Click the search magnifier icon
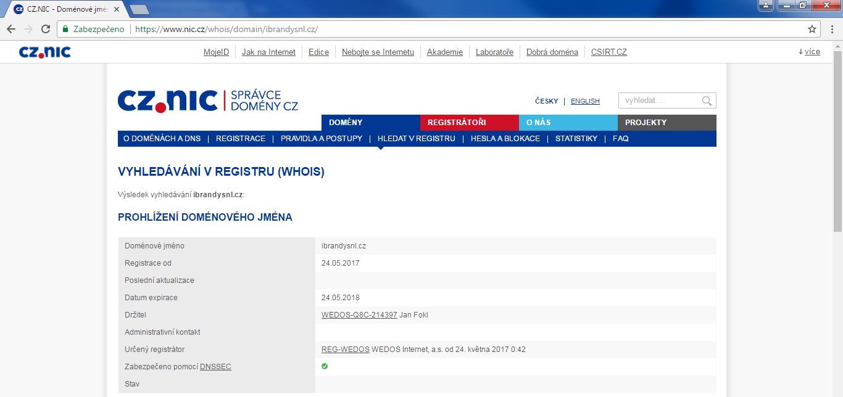 coord(707,100)
